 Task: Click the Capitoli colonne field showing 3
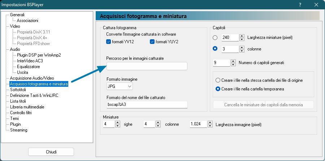click(x=230, y=49)
